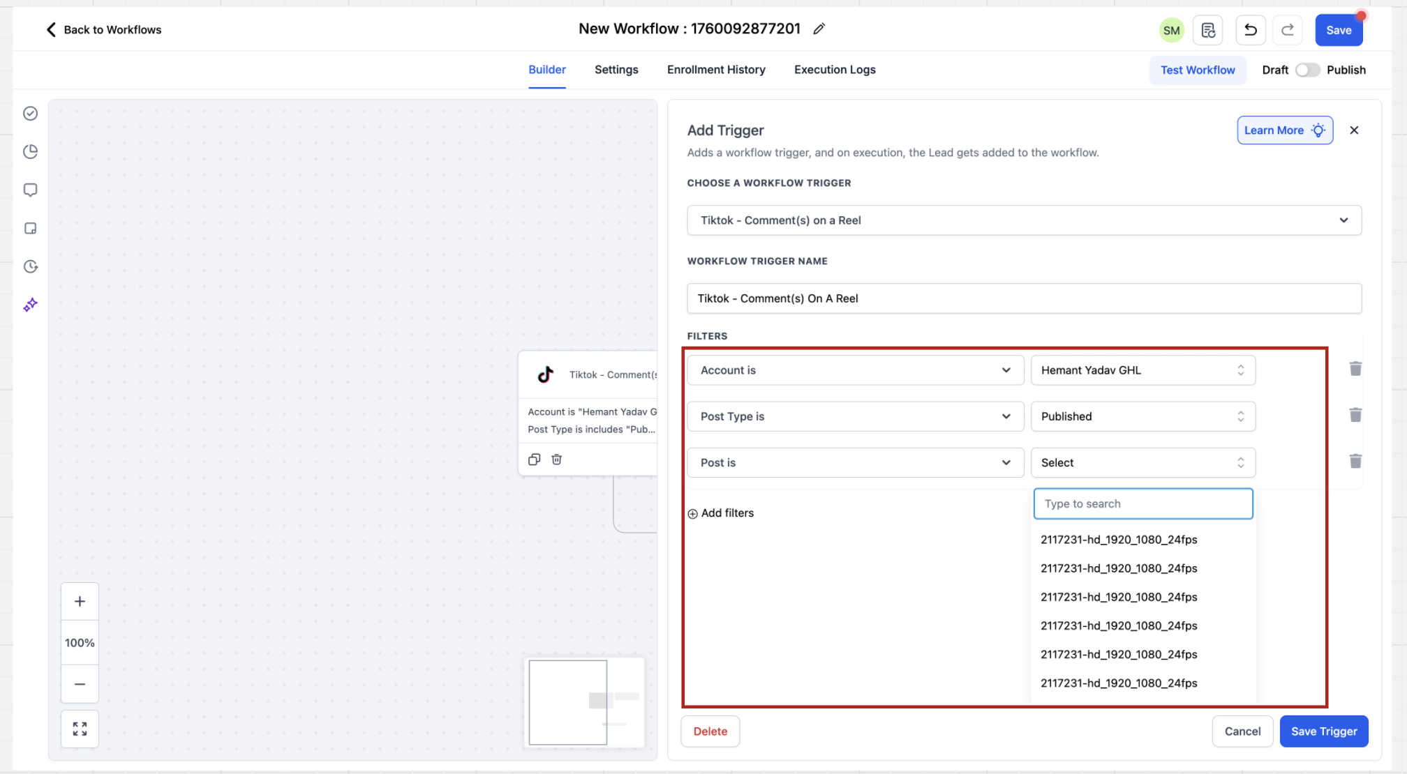1407x774 pixels.
Task: Click the Type to search field
Action: pyautogui.click(x=1142, y=503)
